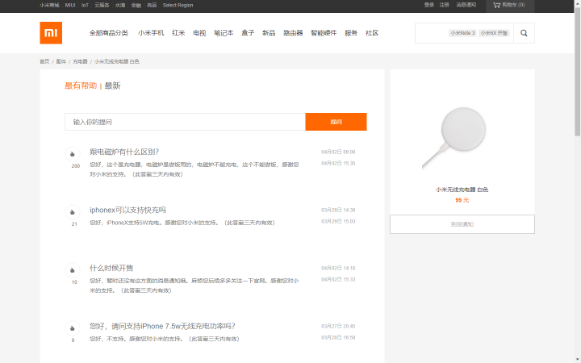
Task: Go to 配件 breadcrumb
Action: [61, 61]
